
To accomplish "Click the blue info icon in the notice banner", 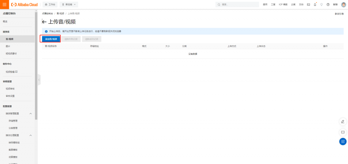I will point(46,31).
